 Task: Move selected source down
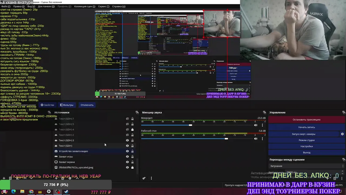(84, 178)
